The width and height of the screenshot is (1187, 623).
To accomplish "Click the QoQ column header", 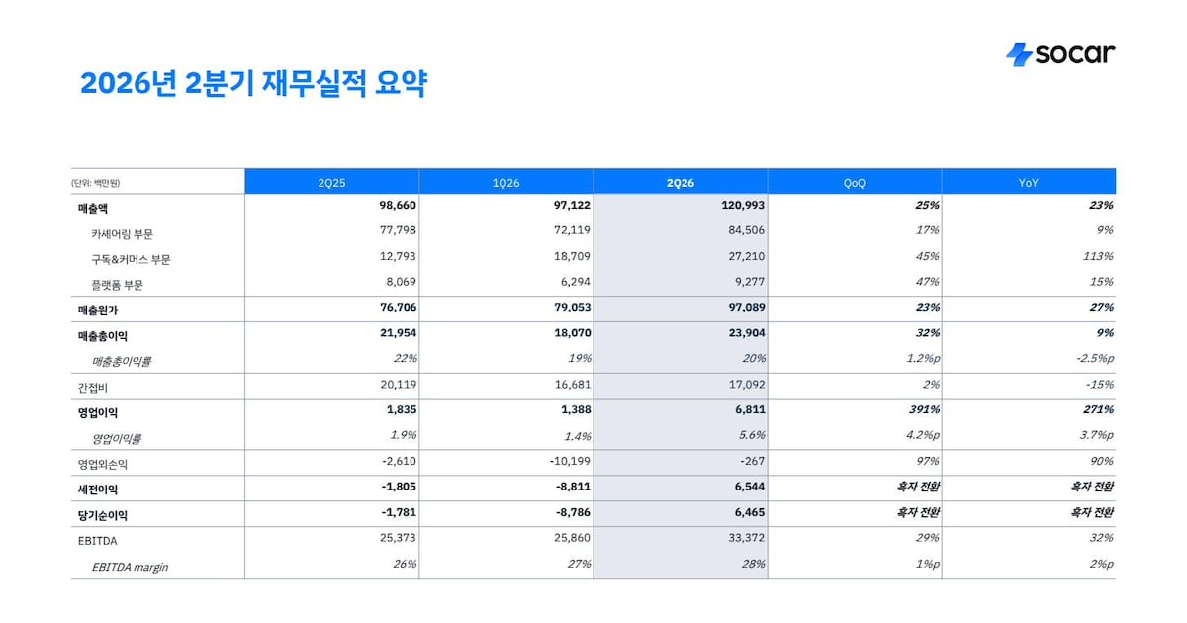I will 854,183.
